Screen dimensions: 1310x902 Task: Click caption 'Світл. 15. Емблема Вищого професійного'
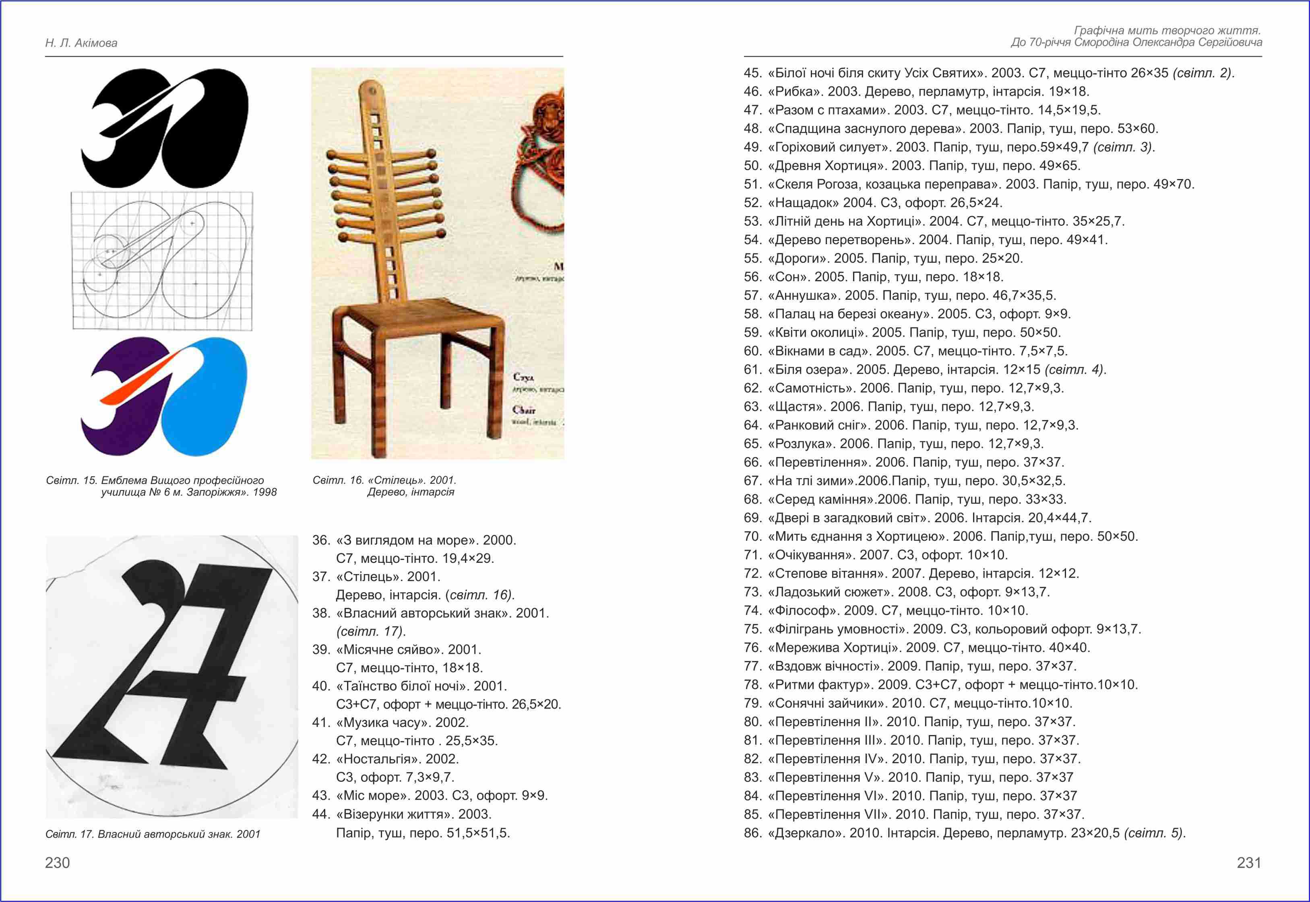[x=155, y=480]
